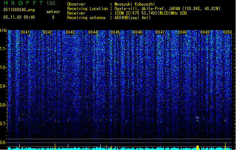Click the 0043 time marker
Image resolution: width=236 pixels, height=150 pixels.
point(70,32)
